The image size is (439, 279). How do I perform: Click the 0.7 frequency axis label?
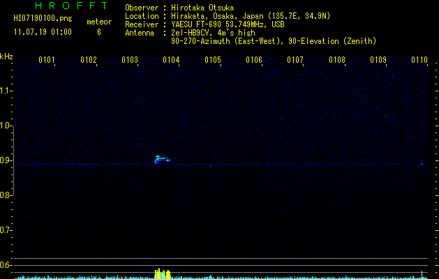coord(6,230)
